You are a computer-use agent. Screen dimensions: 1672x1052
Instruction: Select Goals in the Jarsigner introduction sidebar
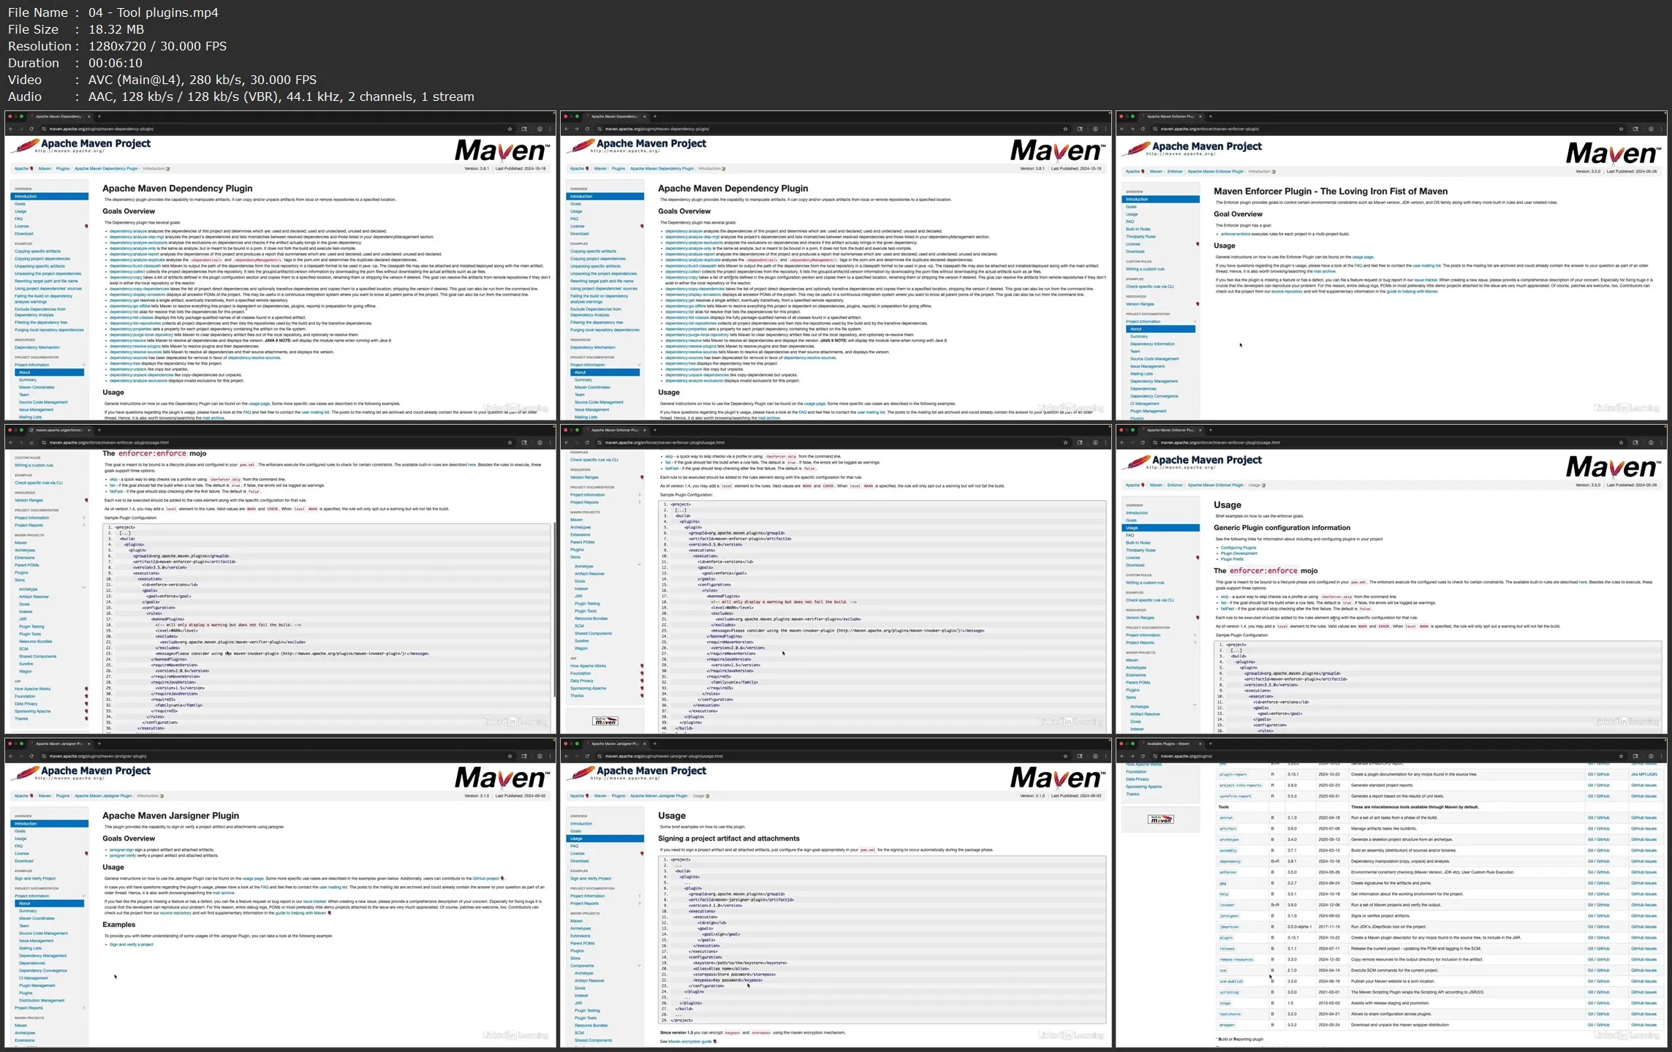click(20, 831)
